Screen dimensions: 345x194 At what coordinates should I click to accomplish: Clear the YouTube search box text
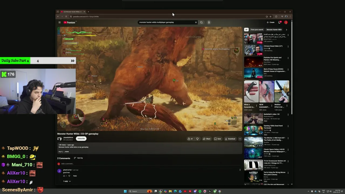click(x=196, y=22)
